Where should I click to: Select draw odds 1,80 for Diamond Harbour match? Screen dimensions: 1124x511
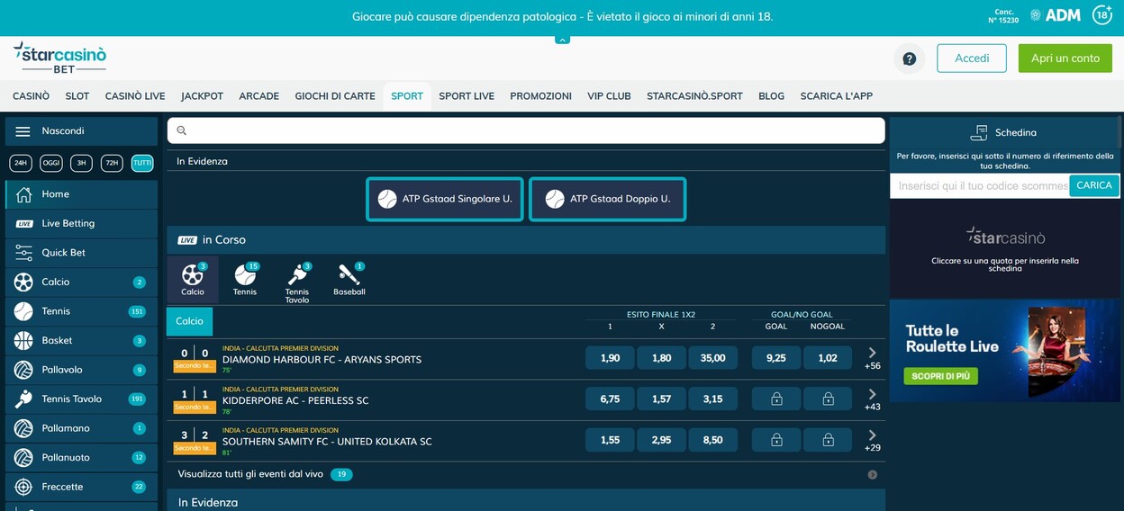click(x=662, y=358)
